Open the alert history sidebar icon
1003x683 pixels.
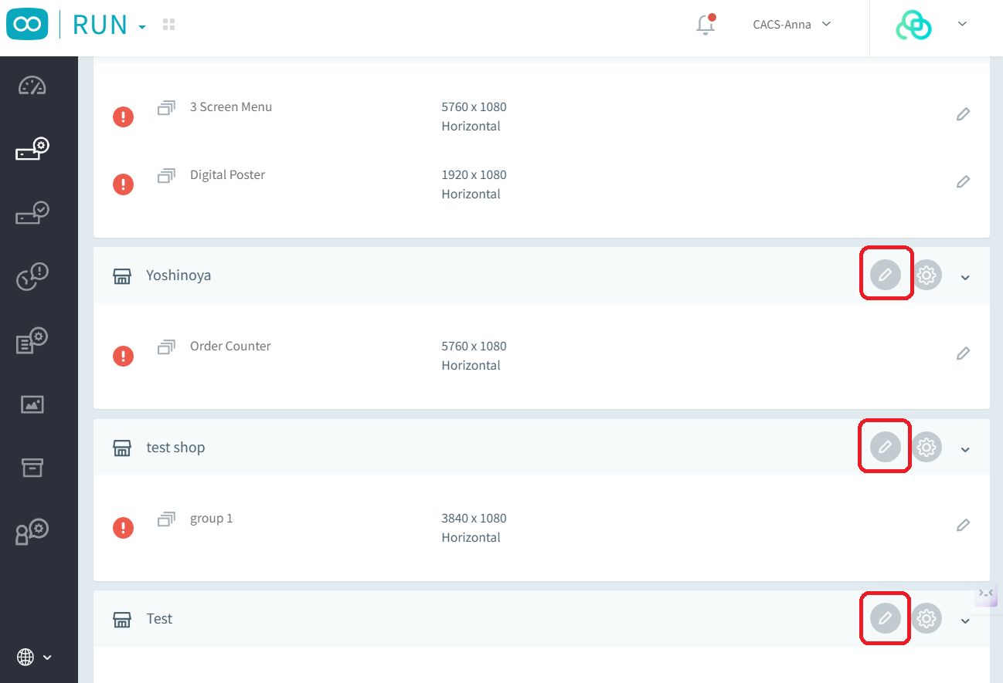[32, 276]
